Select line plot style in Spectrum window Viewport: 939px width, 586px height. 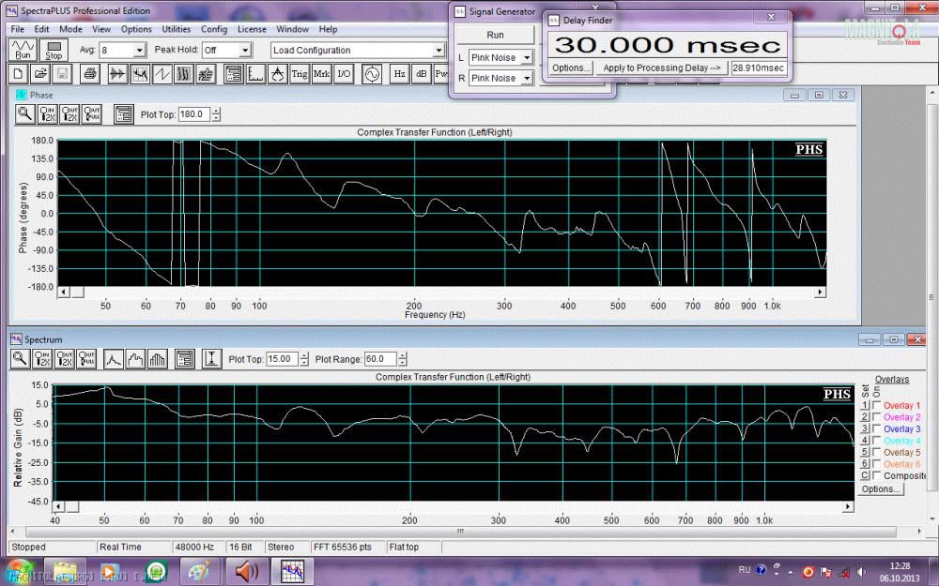(x=114, y=359)
